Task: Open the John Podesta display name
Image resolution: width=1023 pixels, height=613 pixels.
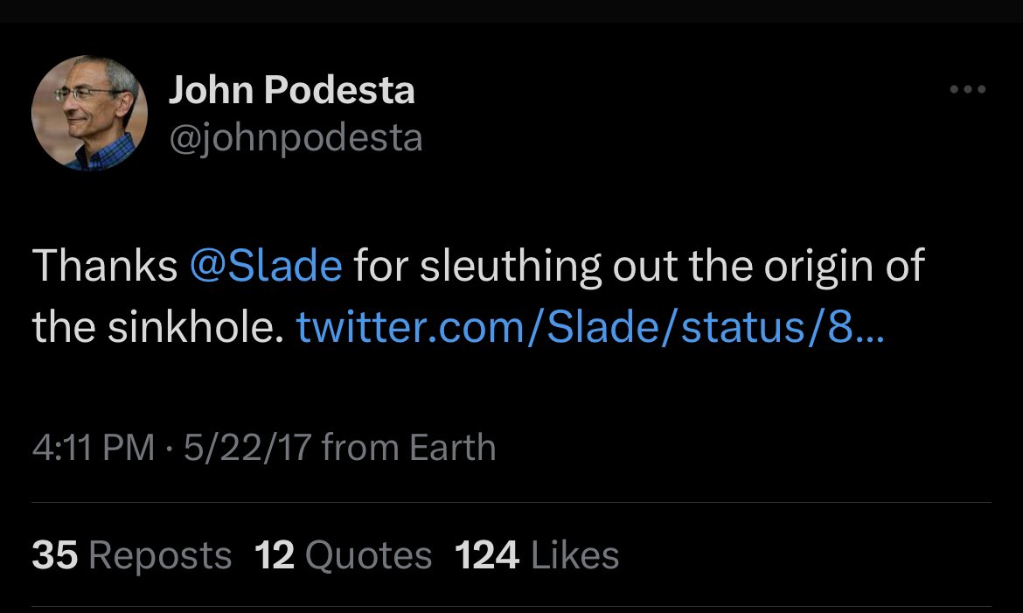Action: (291, 91)
